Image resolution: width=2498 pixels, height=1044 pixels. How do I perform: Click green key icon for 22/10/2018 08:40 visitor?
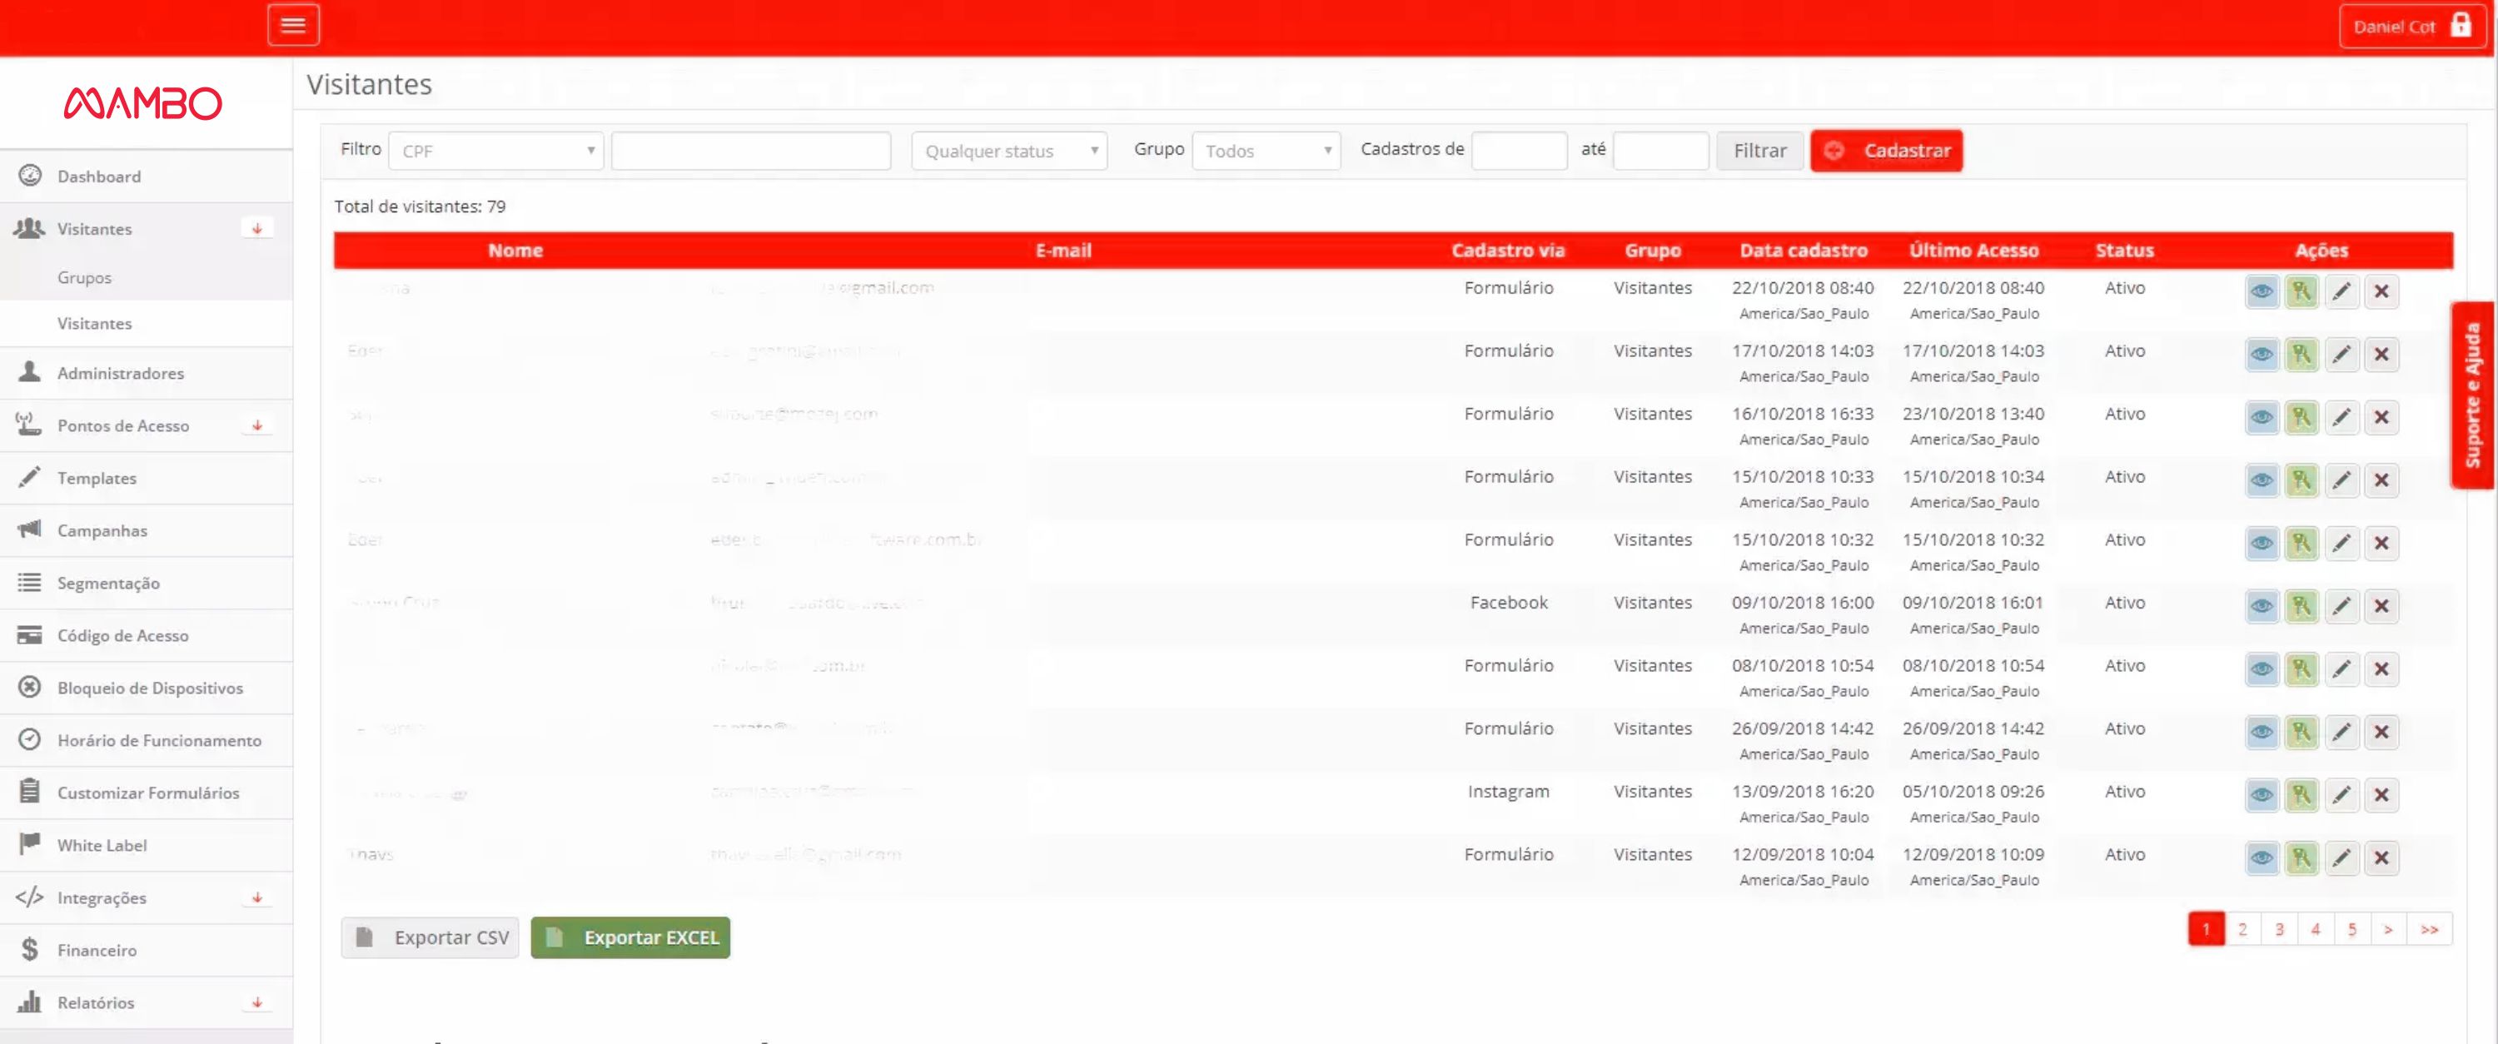pos(2301,291)
